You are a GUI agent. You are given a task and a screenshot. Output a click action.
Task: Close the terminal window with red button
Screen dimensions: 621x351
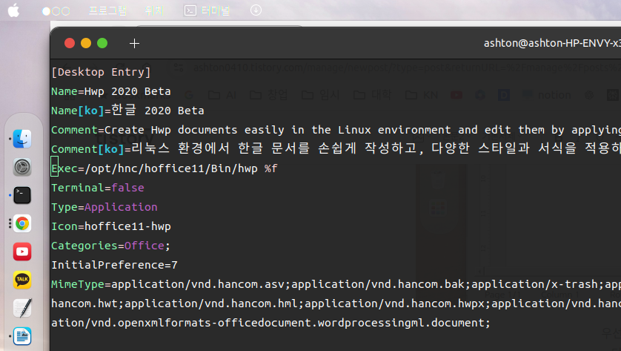click(70, 43)
